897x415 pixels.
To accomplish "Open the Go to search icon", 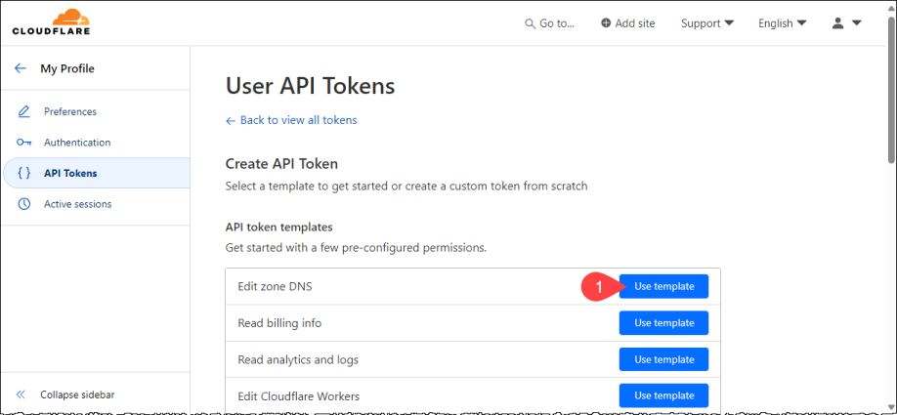I will [531, 23].
